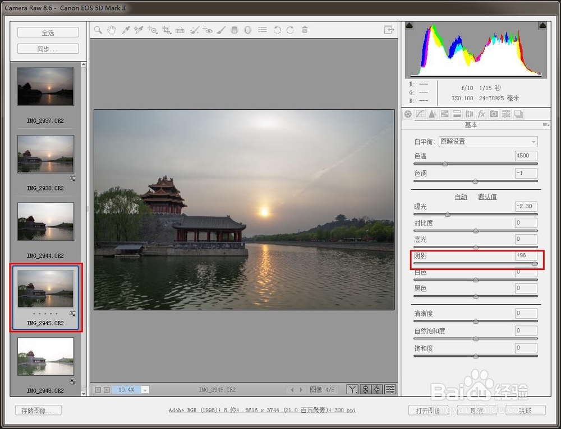Switch to the Snapshots tab
Screen dimensions: 561x429
518,114
